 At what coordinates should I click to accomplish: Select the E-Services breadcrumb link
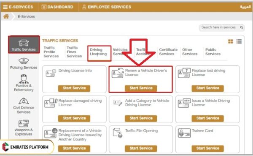[x=26, y=16]
